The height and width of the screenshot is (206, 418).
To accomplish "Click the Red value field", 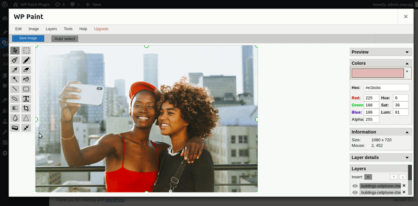I will pos(371,98).
